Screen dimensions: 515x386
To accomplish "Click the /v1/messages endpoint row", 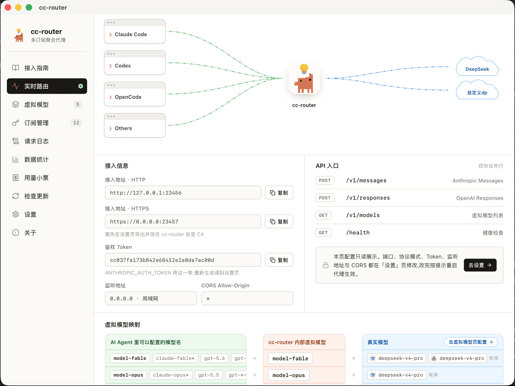I will (x=409, y=180).
